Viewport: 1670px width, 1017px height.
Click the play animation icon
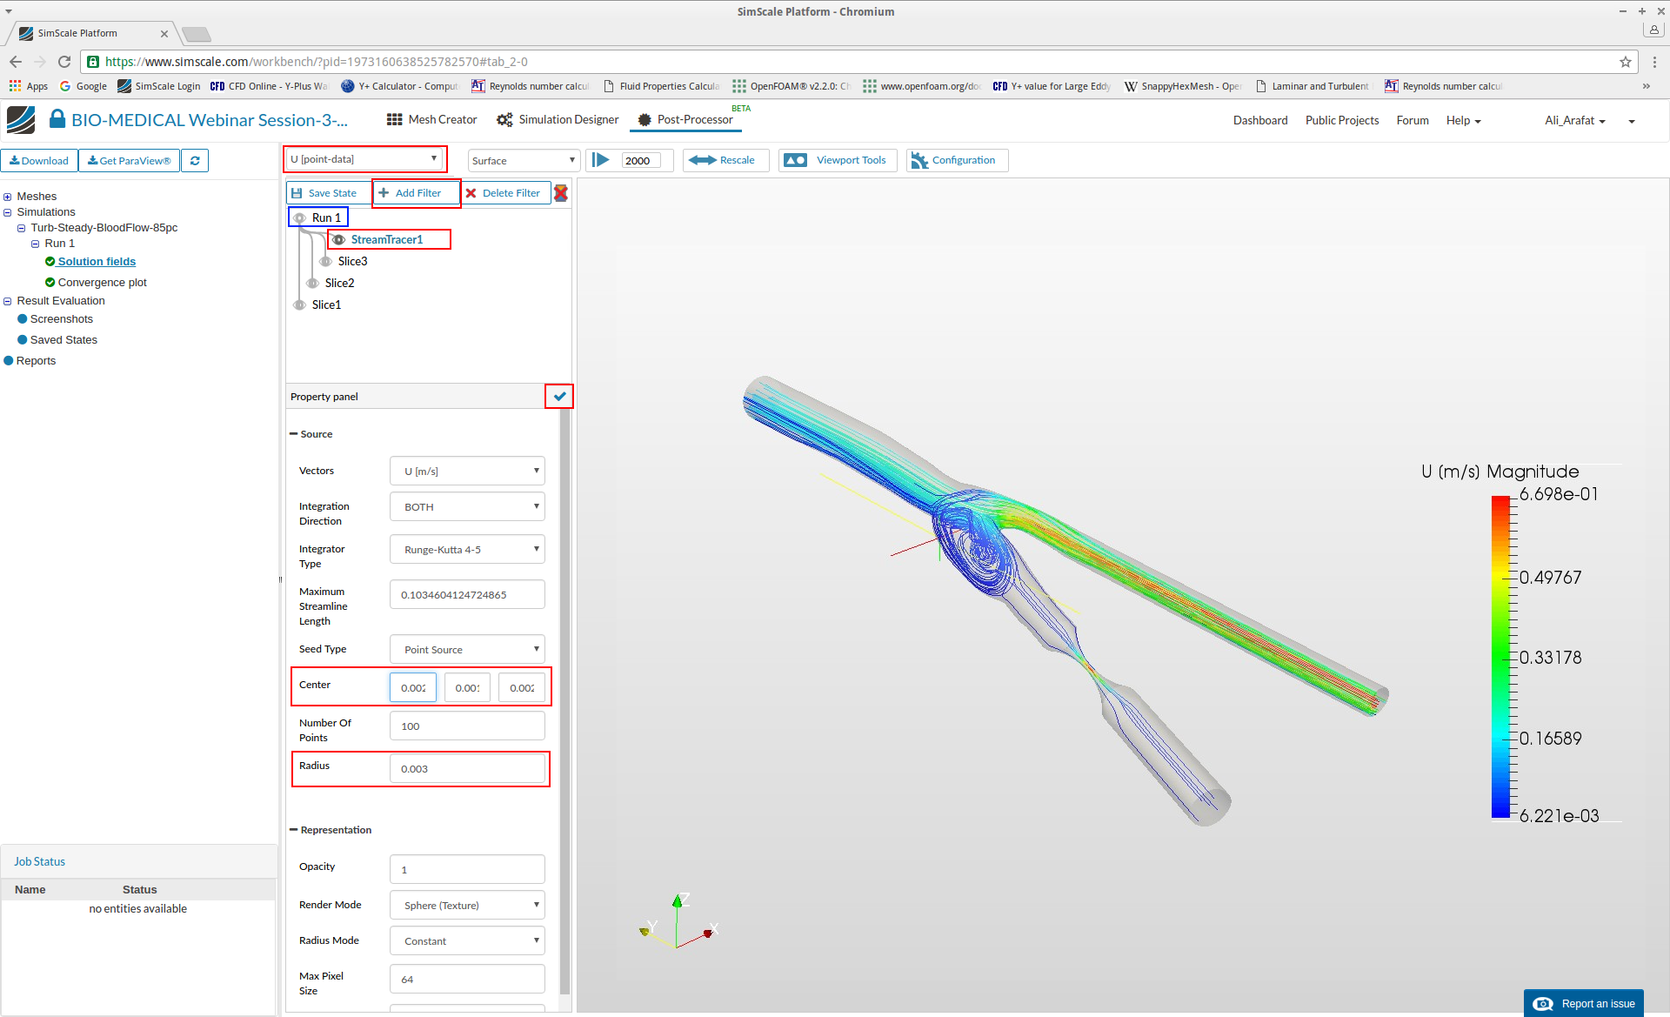[x=601, y=160]
